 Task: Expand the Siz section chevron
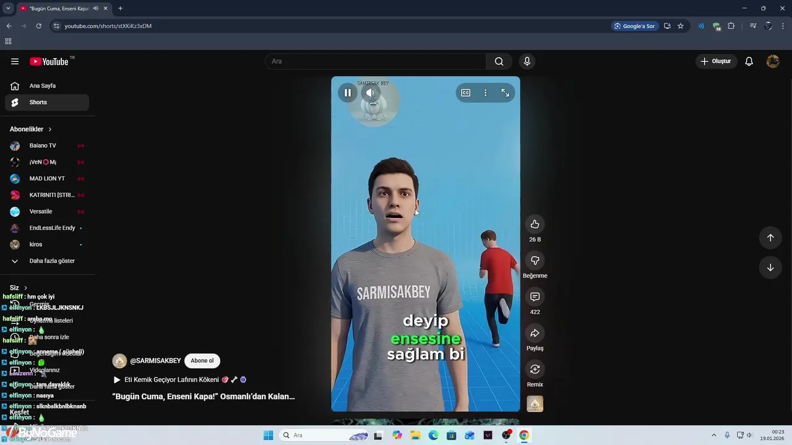pos(26,288)
